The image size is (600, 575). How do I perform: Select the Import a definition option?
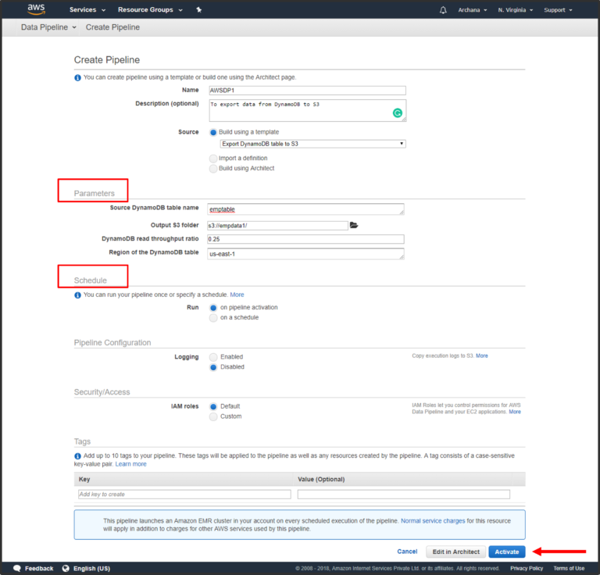pyautogui.click(x=213, y=158)
